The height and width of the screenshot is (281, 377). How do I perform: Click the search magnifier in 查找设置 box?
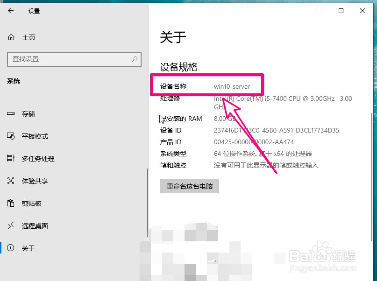(133, 59)
